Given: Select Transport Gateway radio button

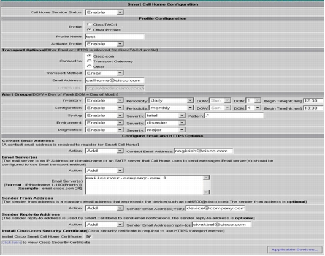Looking at the screenshot, I should tap(89, 61).
